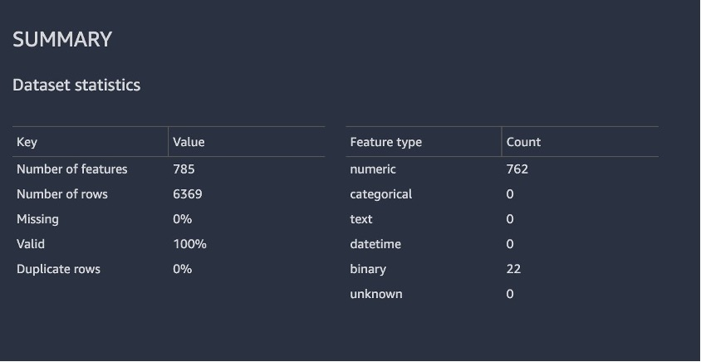The height and width of the screenshot is (362, 701).
Task: Click the SUMMARY heading
Action: (x=62, y=39)
